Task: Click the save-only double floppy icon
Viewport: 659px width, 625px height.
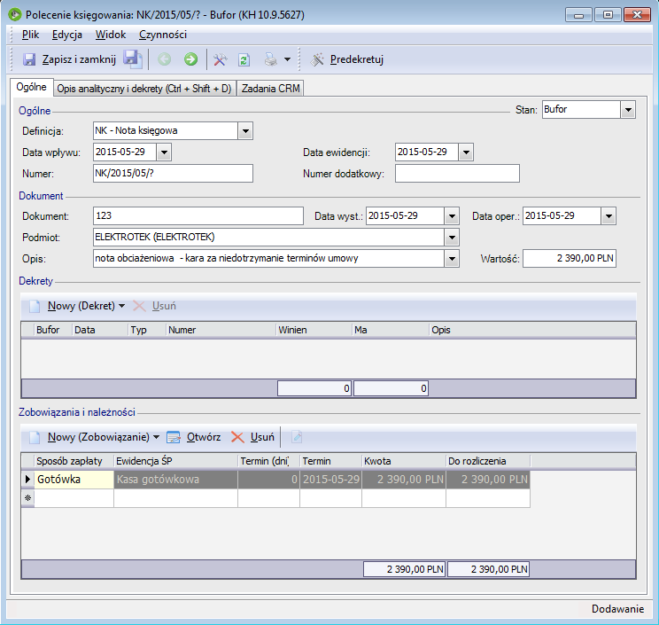Action: pos(133,59)
